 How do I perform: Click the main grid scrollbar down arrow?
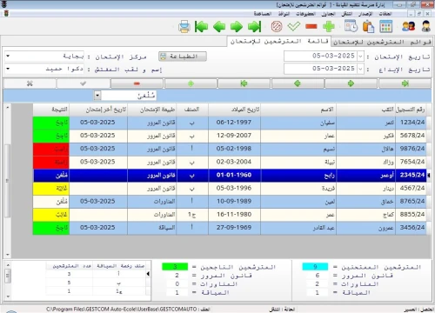(8, 255)
